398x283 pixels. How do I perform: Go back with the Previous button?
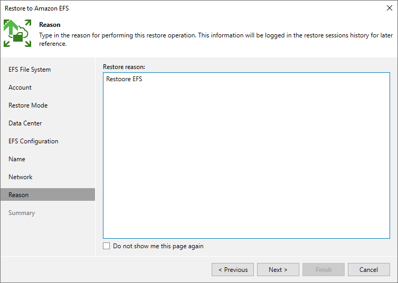coord(233,270)
